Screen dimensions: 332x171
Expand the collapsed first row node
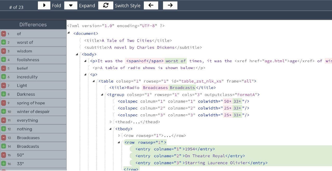(119, 135)
